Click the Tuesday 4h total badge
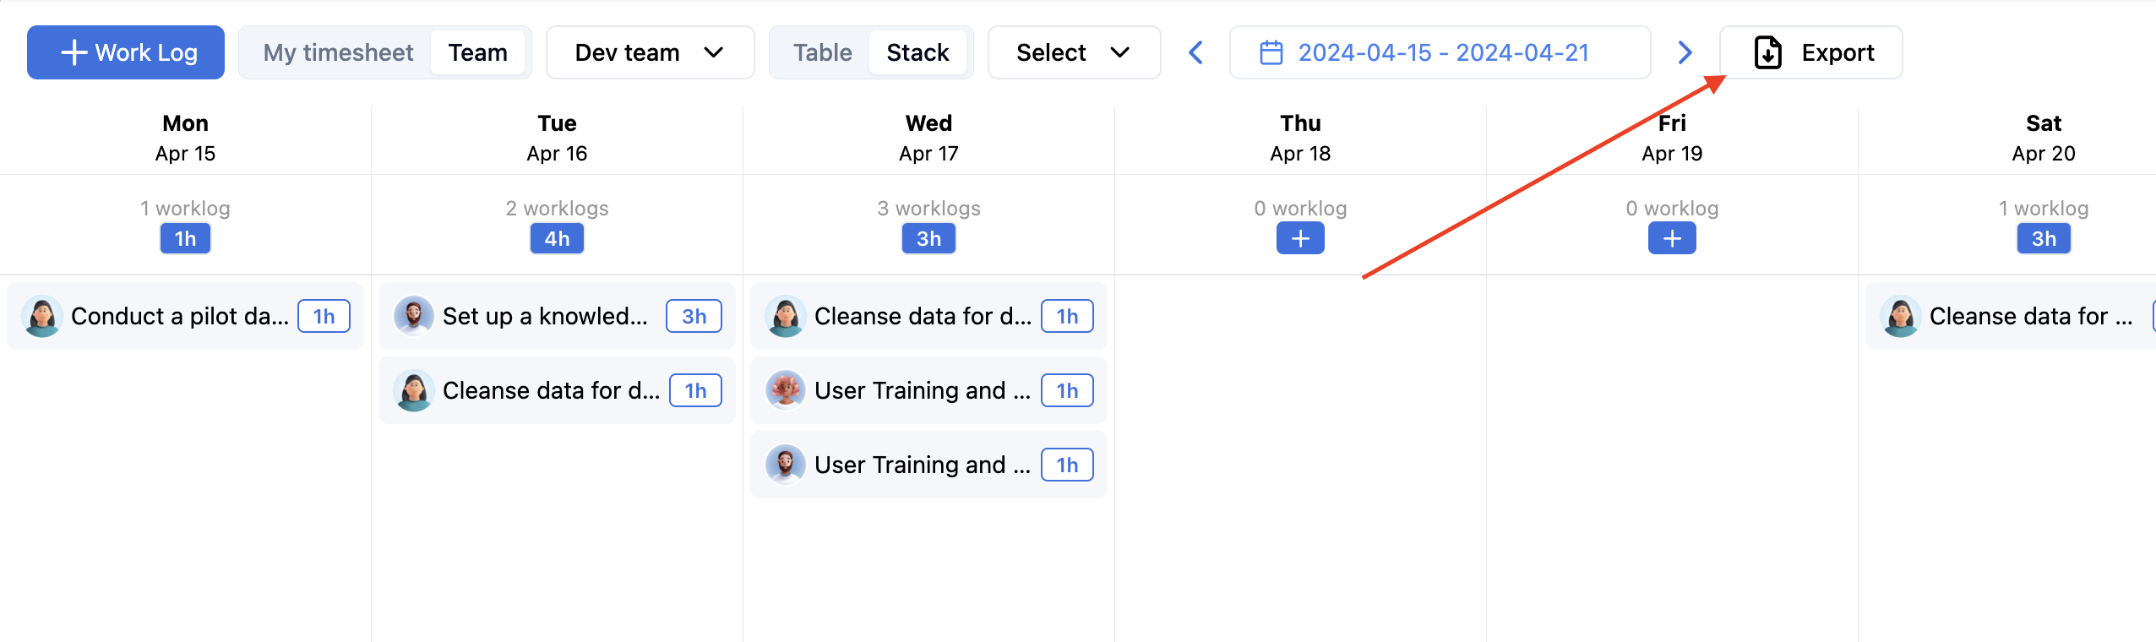Screen dimensions: 2156x642 pyautogui.click(x=557, y=239)
